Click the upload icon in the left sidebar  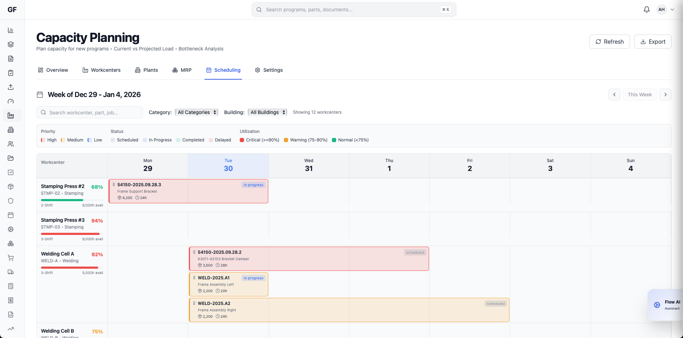click(x=11, y=87)
